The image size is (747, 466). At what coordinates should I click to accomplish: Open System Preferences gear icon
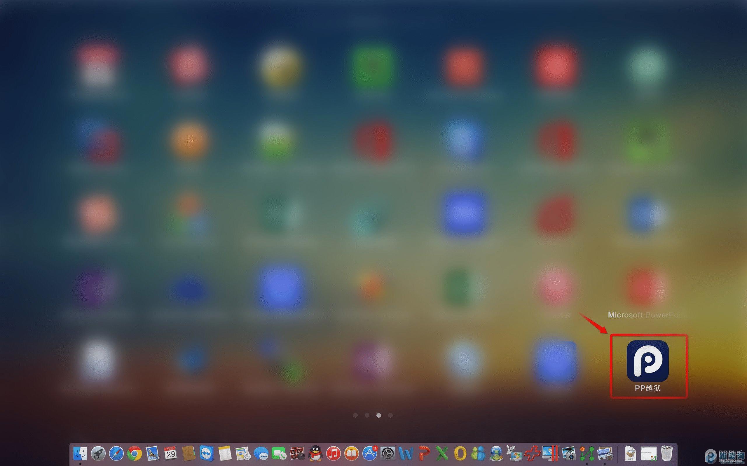coord(388,454)
